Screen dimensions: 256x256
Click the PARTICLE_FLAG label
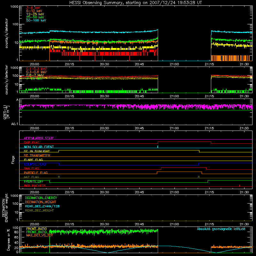tap(36, 173)
